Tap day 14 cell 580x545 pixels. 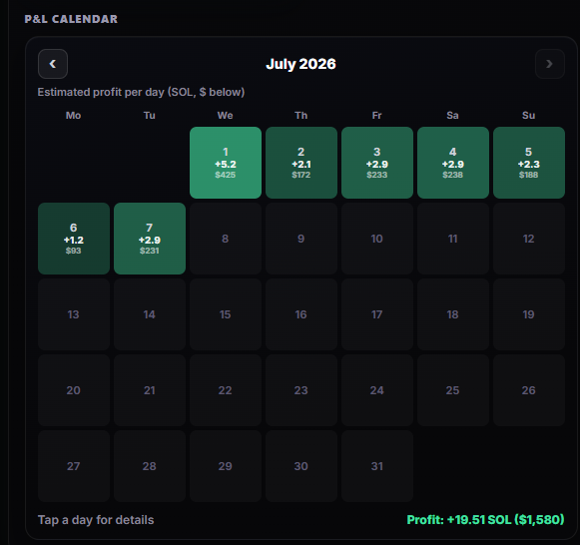[150, 314]
